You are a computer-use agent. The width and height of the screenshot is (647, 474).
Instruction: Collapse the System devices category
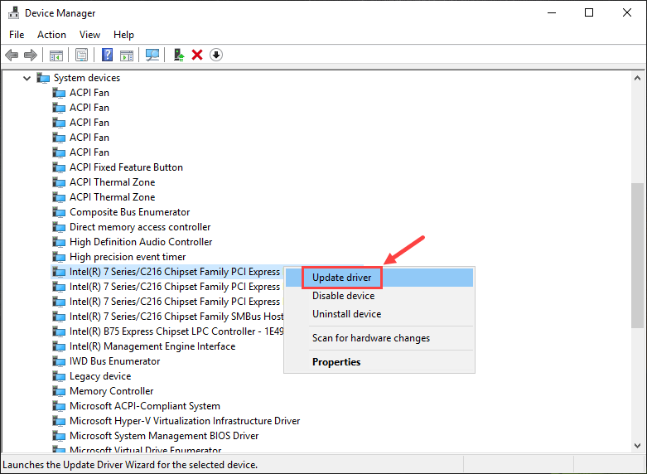pos(27,78)
